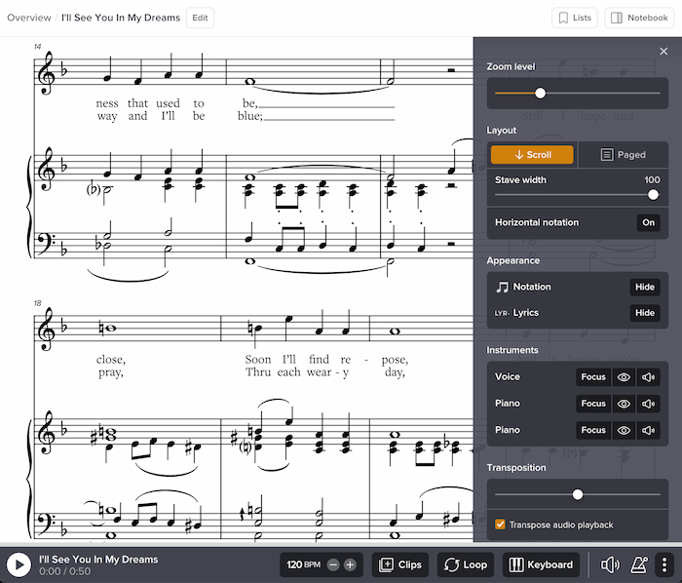Hide the Lyrics display

pyautogui.click(x=645, y=313)
